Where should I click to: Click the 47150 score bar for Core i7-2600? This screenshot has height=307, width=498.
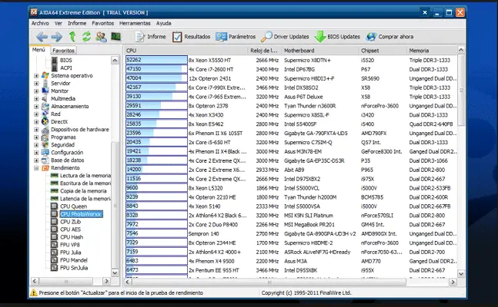[156, 69]
